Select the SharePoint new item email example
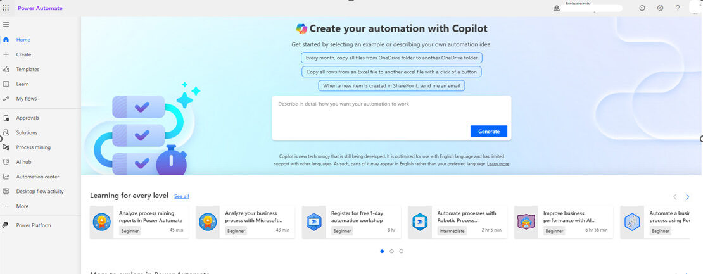 [x=391, y=85]
